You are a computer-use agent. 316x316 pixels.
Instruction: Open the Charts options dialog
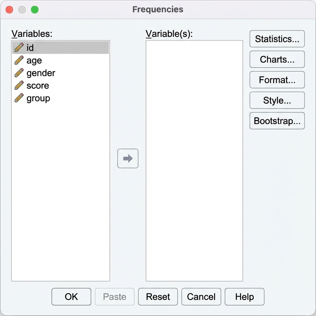tap(277, 59)
